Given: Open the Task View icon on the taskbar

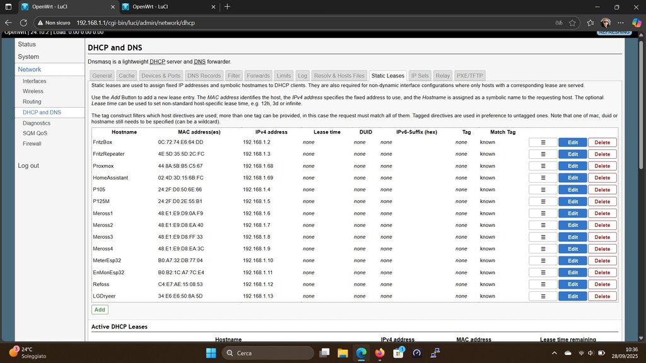Looking at the screenshot, I should (x=324, y=353).
